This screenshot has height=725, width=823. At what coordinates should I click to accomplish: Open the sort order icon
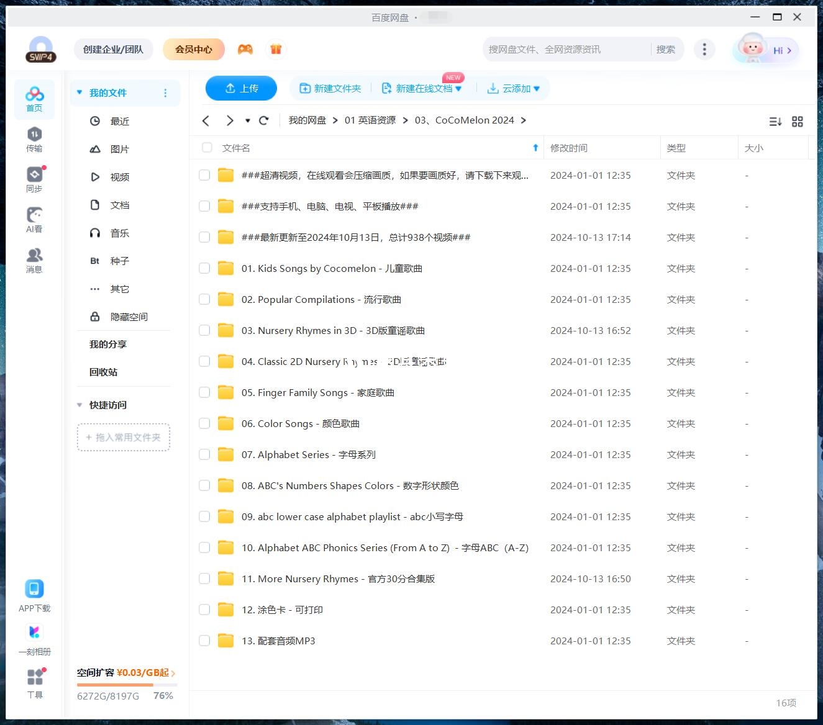click(x=775, y=122)
